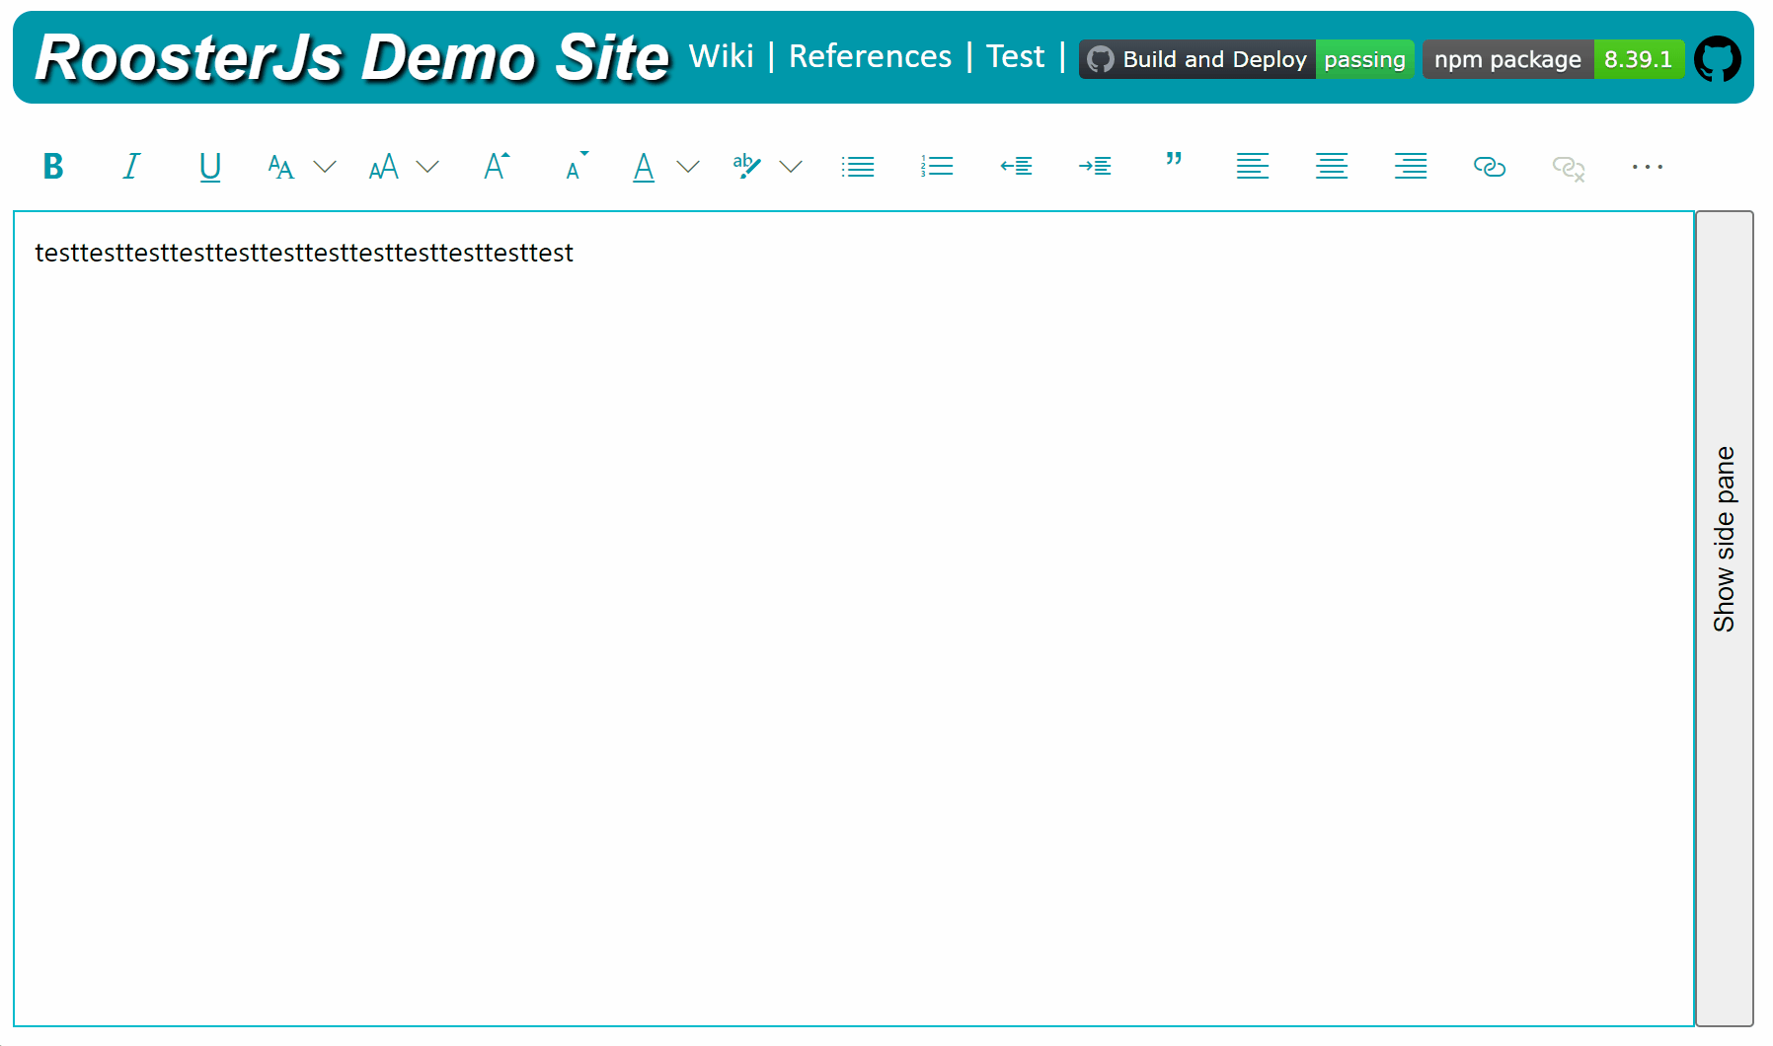Align text to the right
The width and height of the screenshot is (1773, 1046).
click(x=1410, y=166)
